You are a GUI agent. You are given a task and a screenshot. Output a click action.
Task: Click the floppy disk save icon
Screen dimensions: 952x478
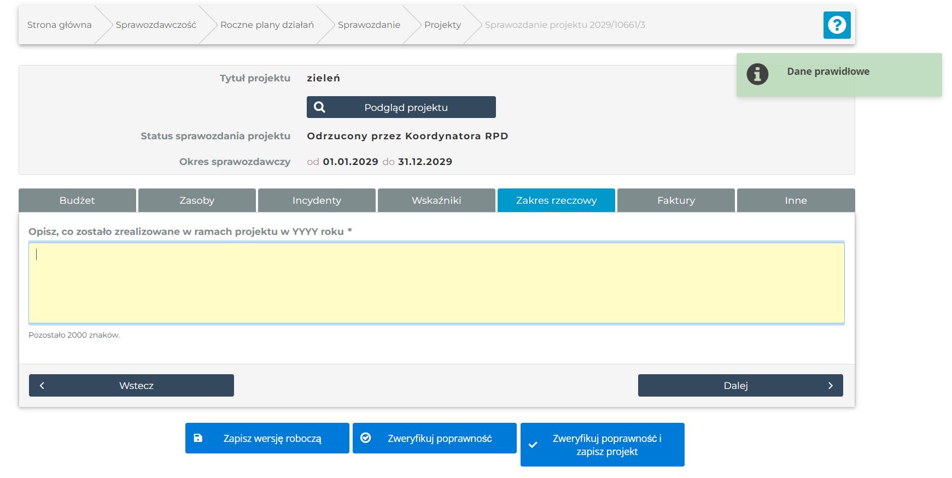tap(198, 438)
